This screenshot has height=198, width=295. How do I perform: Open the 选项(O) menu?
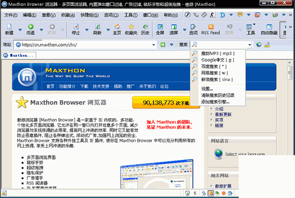112,15
